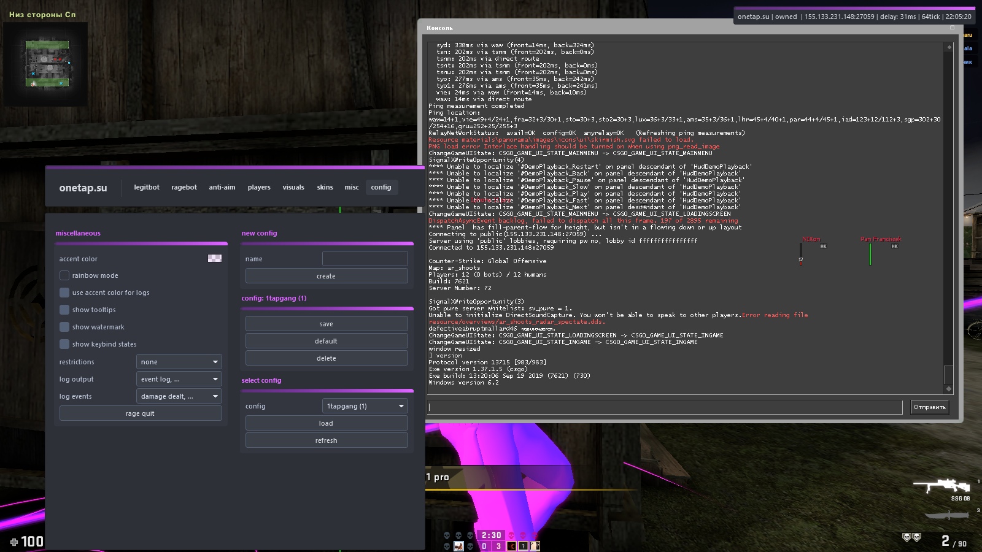
Task: Open the restrictions dropdown
Action: pyautogui.click(x=179, y=362)
